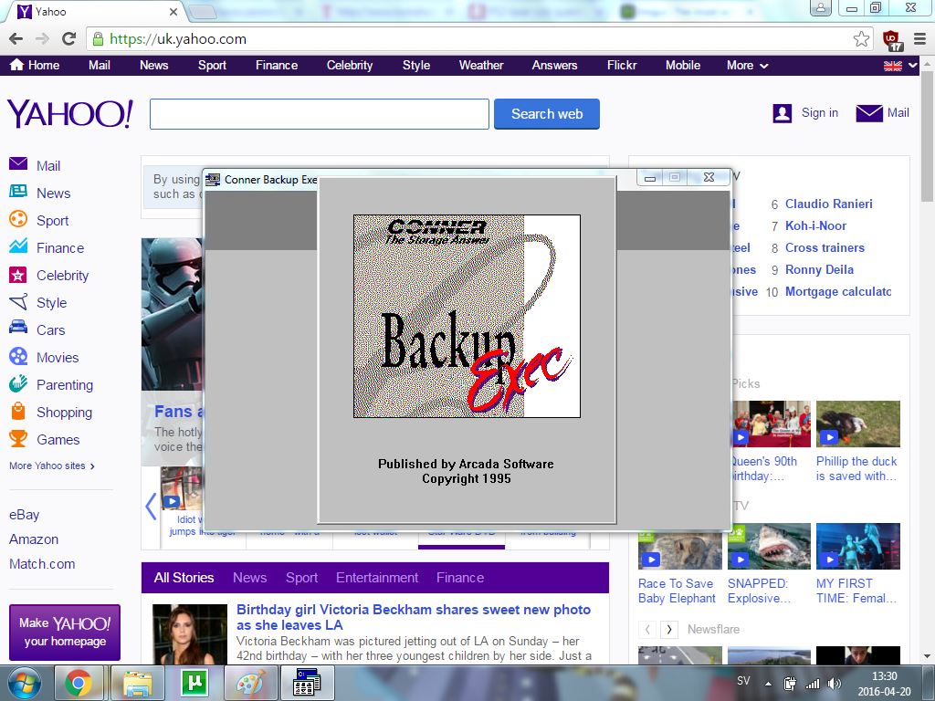
Task: Click the Newsflare next arrow
Action: pyautogui.click(x=669, y=630)
